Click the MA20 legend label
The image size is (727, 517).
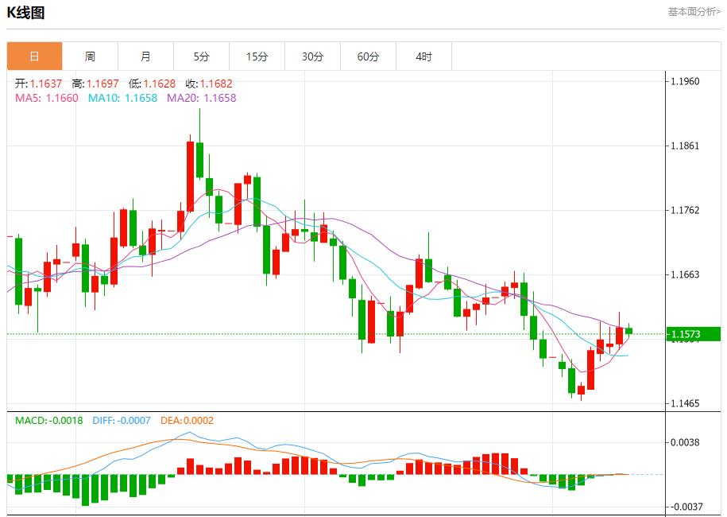pos(201,98)
